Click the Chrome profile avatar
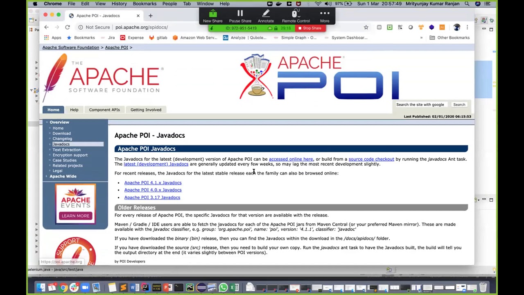Viewport: 524px width, 295px height. tap(456, 27)
